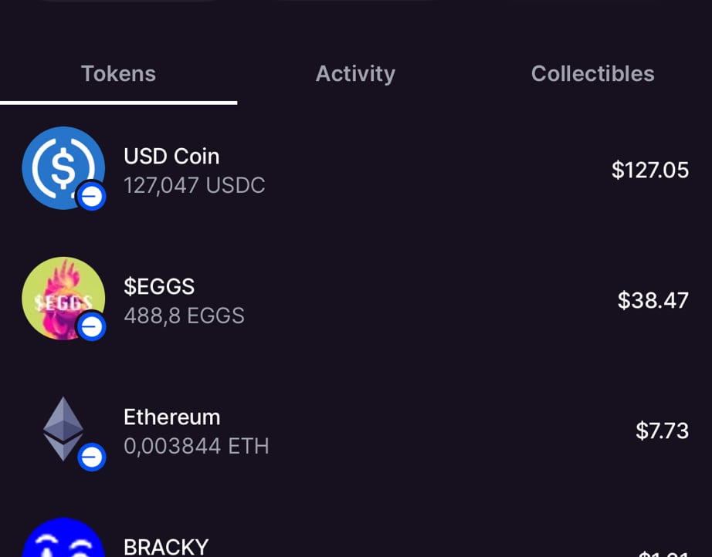Tap the Ethereum diamond logo
The height and width of the screenshot is (557, 712).
(x=62, y=427)
